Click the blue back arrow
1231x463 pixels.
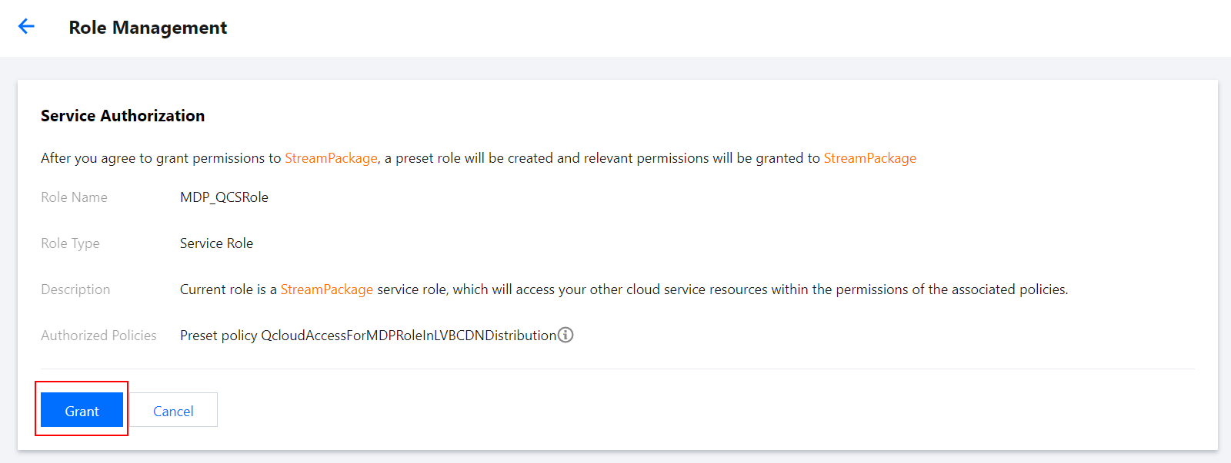[x=26, y=27]
